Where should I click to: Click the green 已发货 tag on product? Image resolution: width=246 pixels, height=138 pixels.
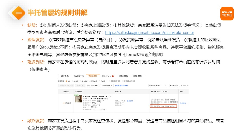pyautogui.click(x=76, y=95)
